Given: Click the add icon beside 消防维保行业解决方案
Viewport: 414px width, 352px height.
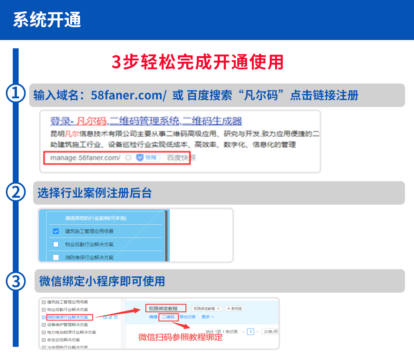Looking at the screenshot, I should 106,317.
